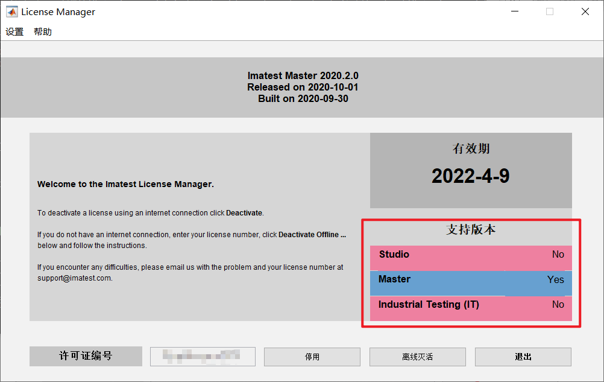Click the expiration date 2022-4-9
Screen dimensions: 604x382
coord(471,176)
